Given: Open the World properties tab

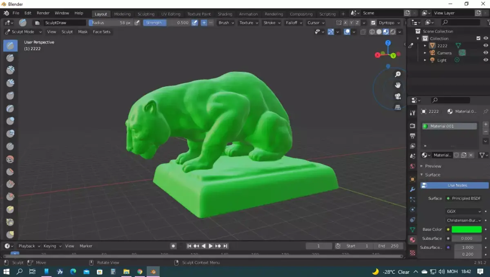Looking at the screenshot, I should [412, 166].
